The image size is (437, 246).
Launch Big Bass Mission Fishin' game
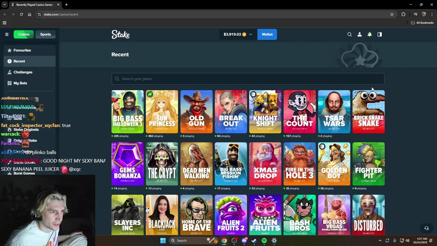click(231, 164)
